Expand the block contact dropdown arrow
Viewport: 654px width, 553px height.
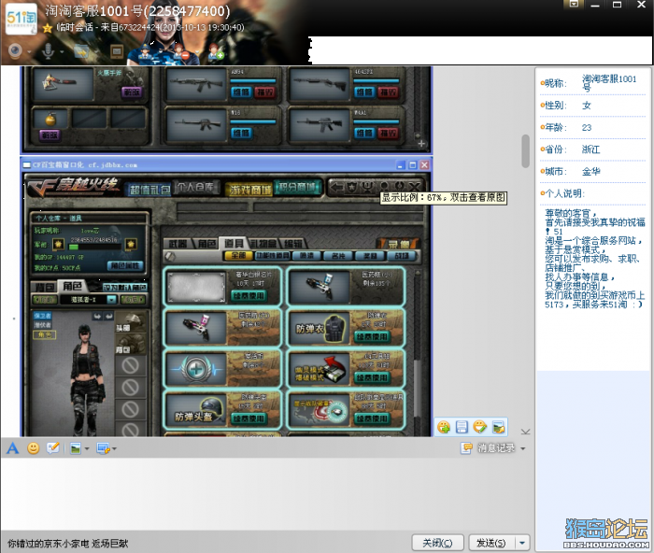point(196,52)
